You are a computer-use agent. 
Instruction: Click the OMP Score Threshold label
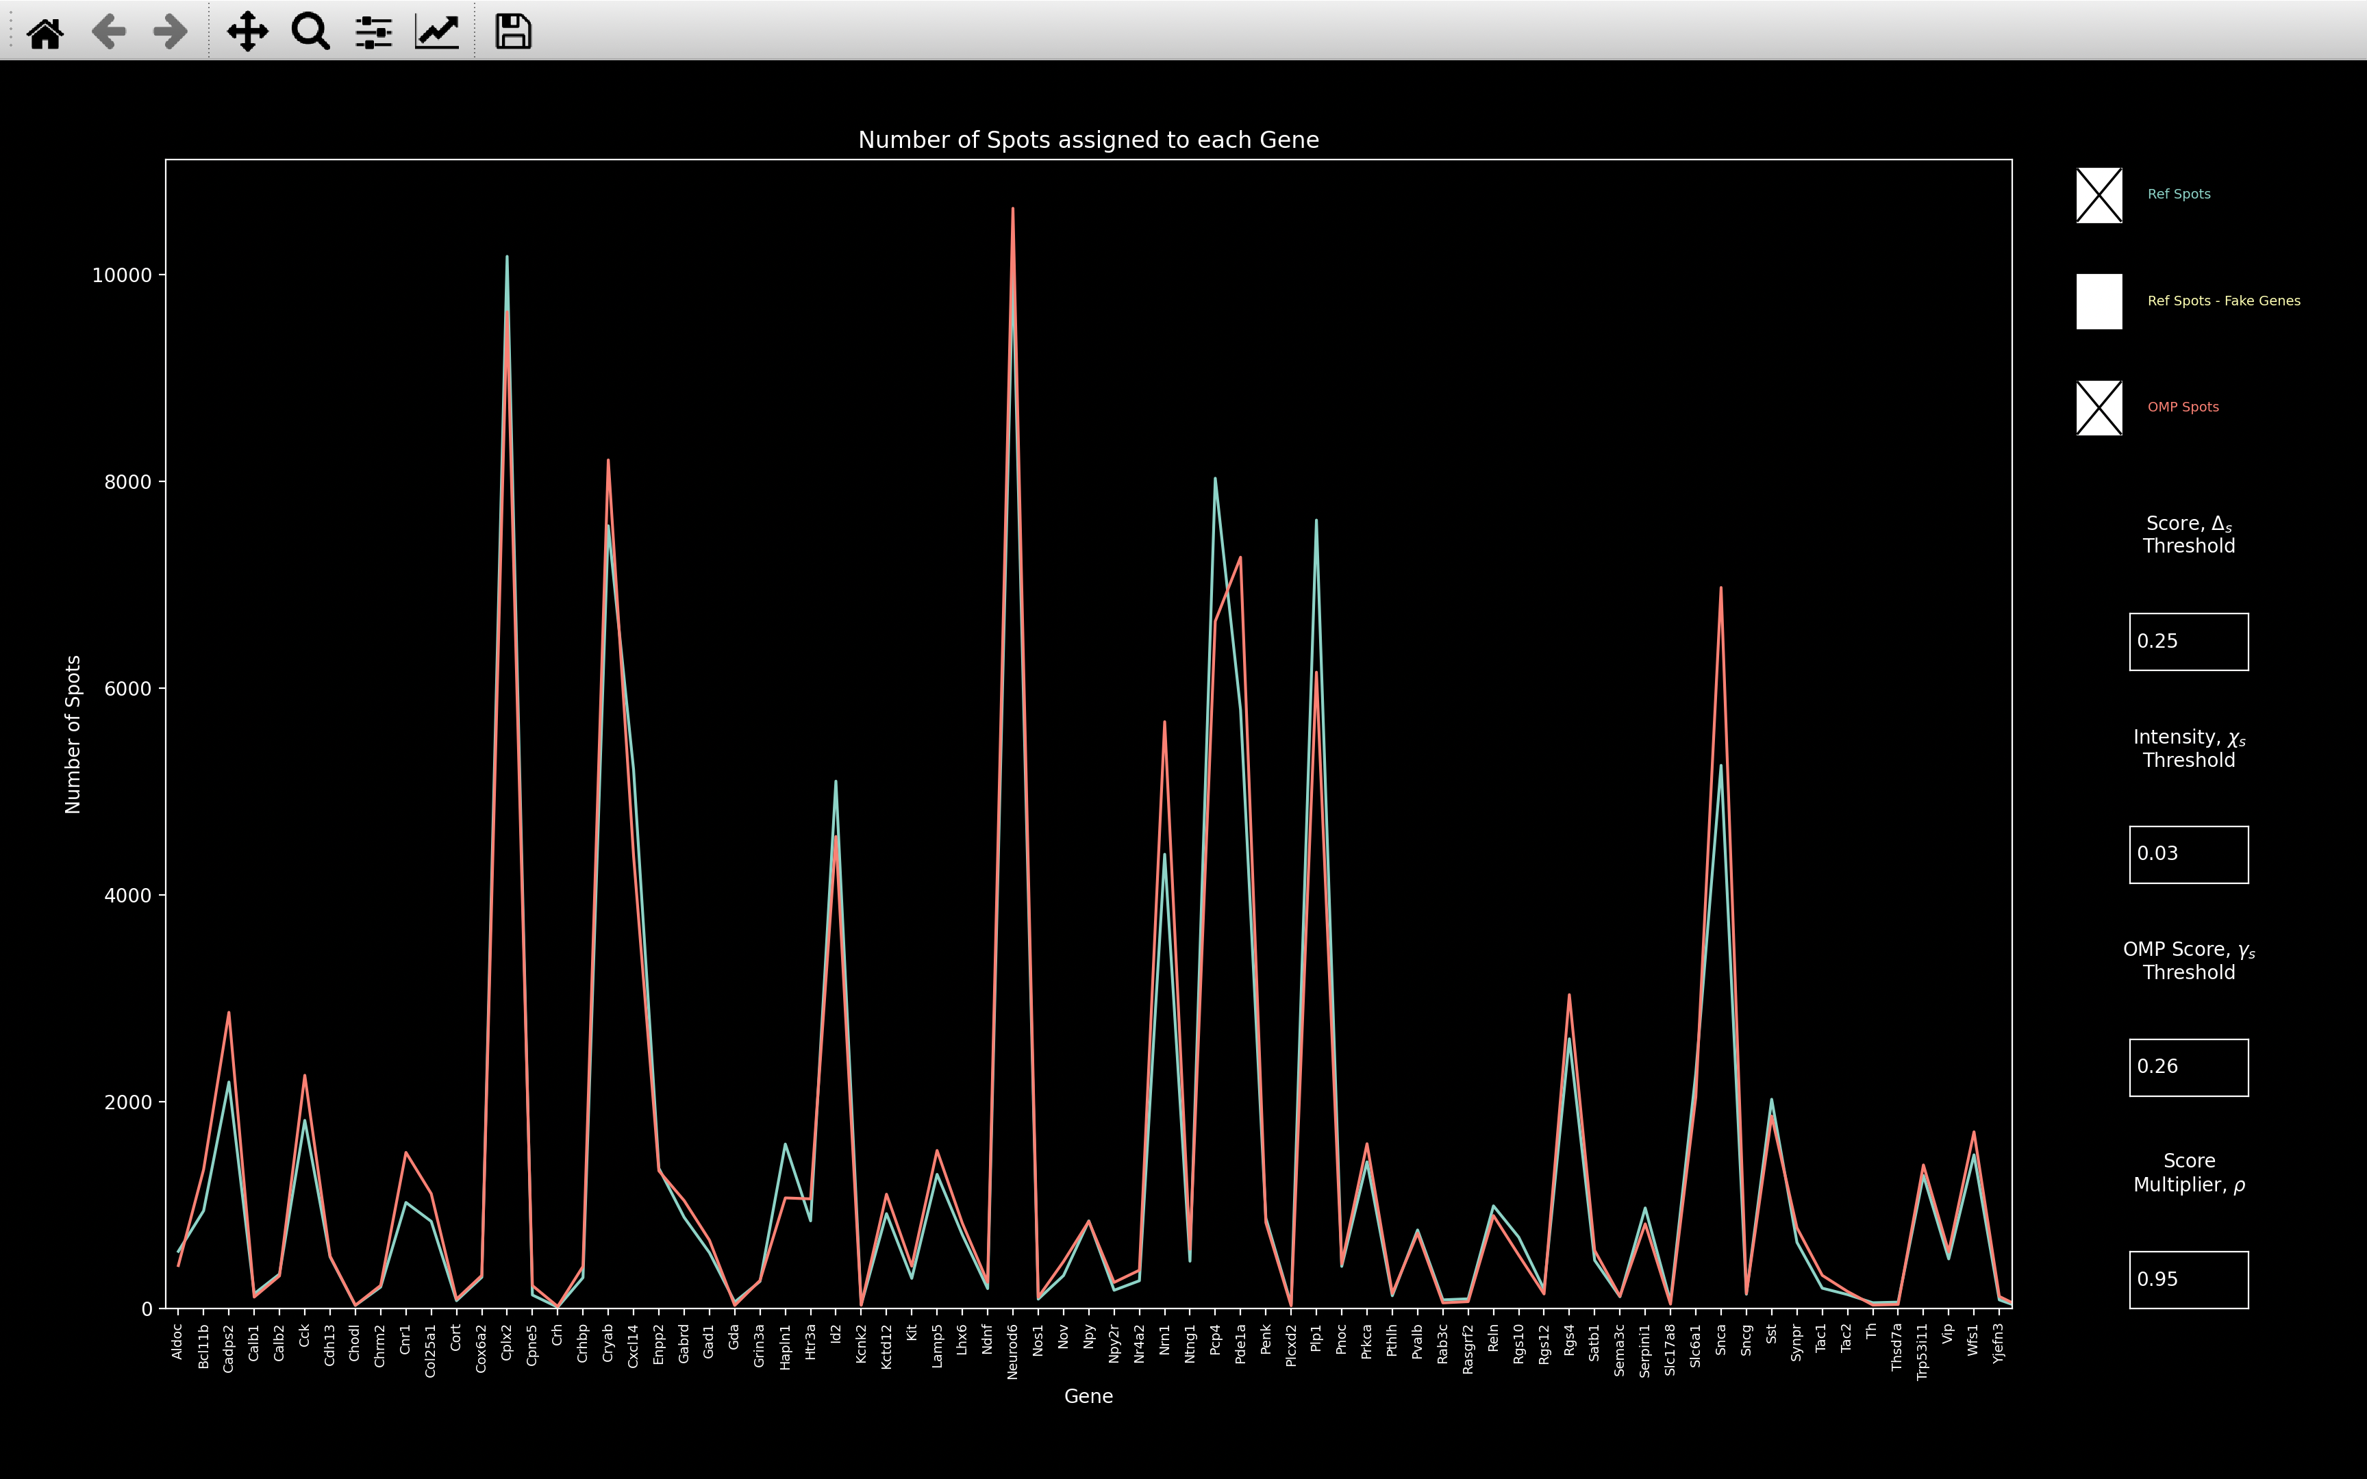tap(2189, 961)
